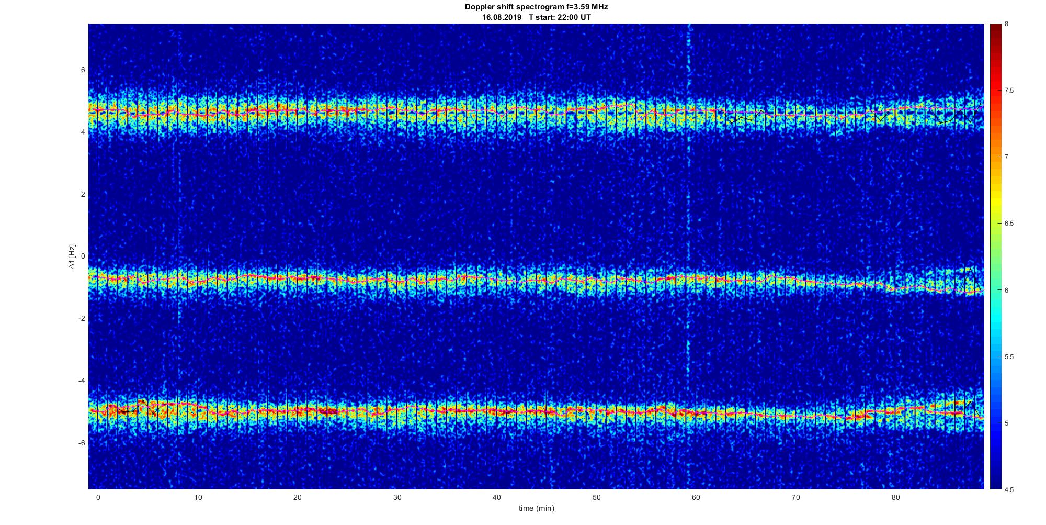
Task: Click the subtitle '16.08.2019 T start: 22:00 UT'
Action: pyautogui.click(x=537, y=17)
